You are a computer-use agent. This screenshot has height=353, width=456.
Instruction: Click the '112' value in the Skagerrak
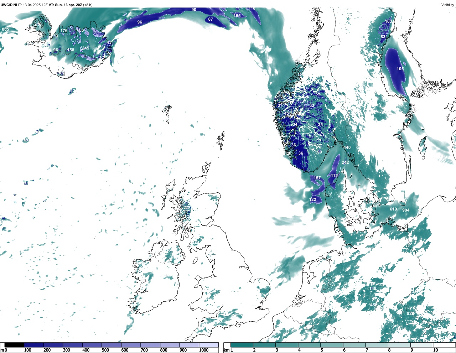point(334,176)
